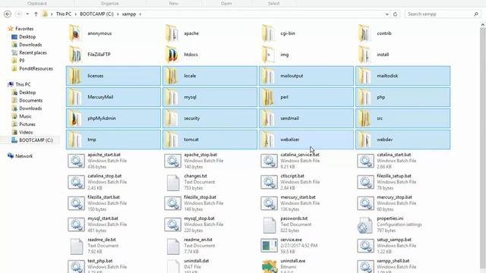Select the webalizer folder icon

tap(268, 140)
